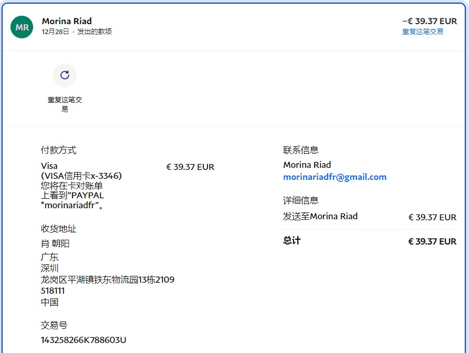Click the 12月28日 发出的款项 date line

(x=77, y=31)
